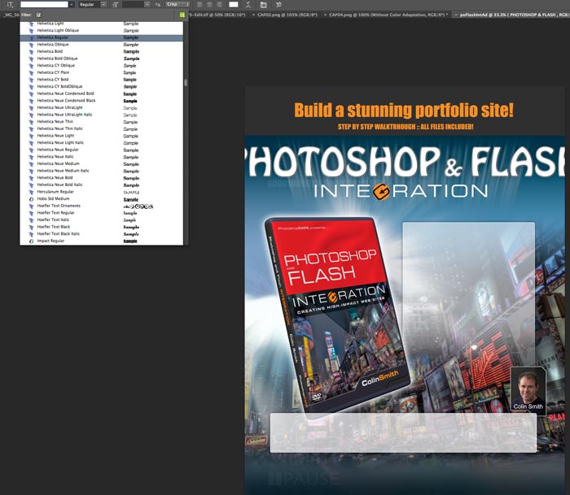Click the text orientation toggle icon
The height and width of the screenshot is (495, 570).
click(x=10, y=4)
